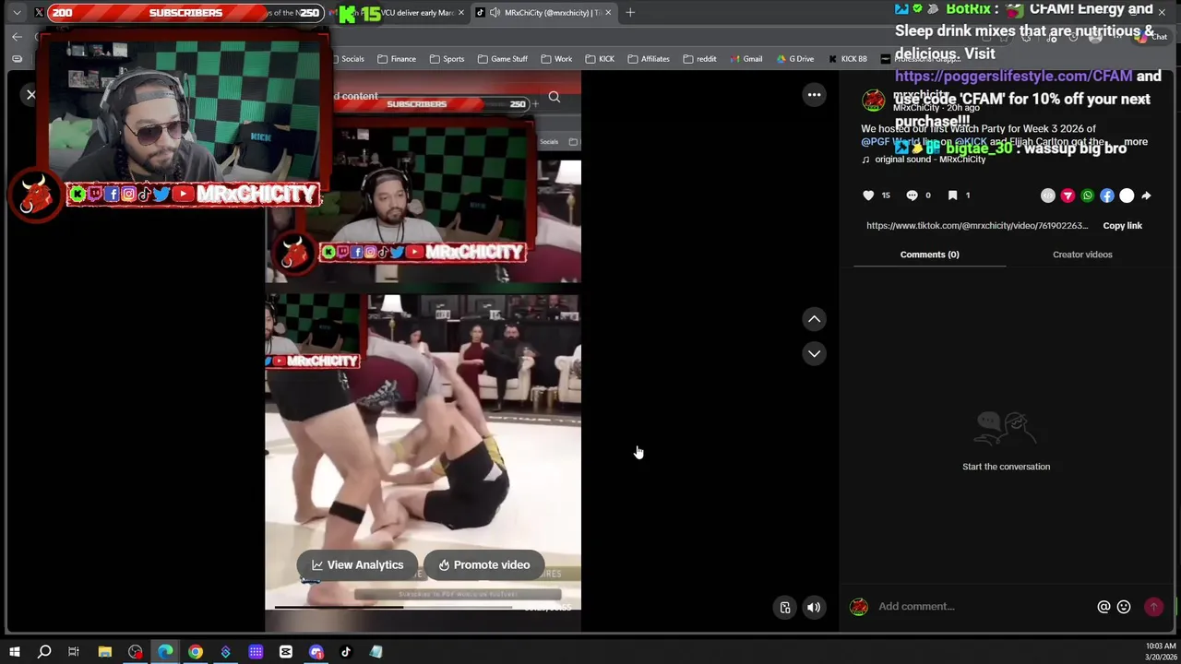
Task: Copy the video link
Action: (1122, 225)
